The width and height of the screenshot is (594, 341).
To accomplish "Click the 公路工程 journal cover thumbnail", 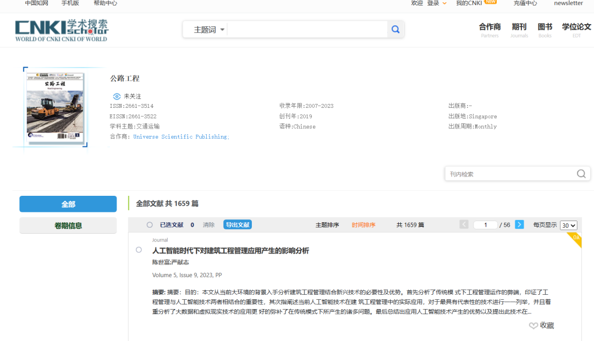I will [55, 108].
